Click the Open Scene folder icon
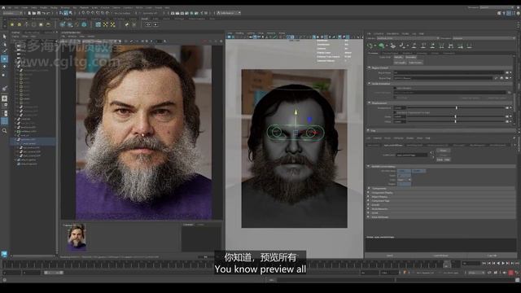521x293 pixels. point(34,13)
